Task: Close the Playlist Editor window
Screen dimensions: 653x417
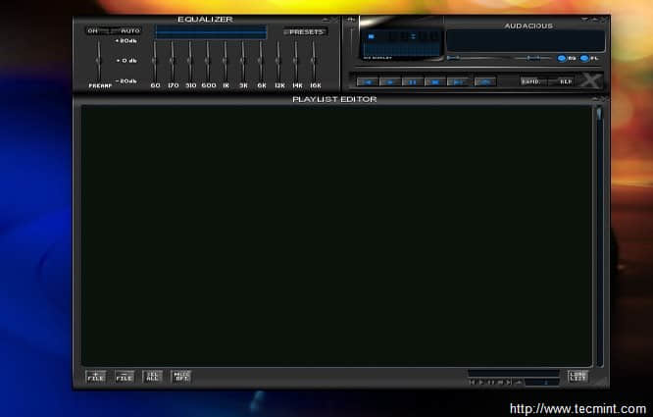Action: point(604,99)
